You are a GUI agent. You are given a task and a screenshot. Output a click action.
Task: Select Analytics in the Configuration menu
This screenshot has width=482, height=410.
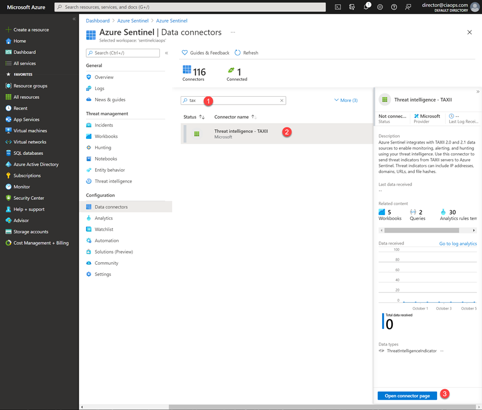[104, 218]
